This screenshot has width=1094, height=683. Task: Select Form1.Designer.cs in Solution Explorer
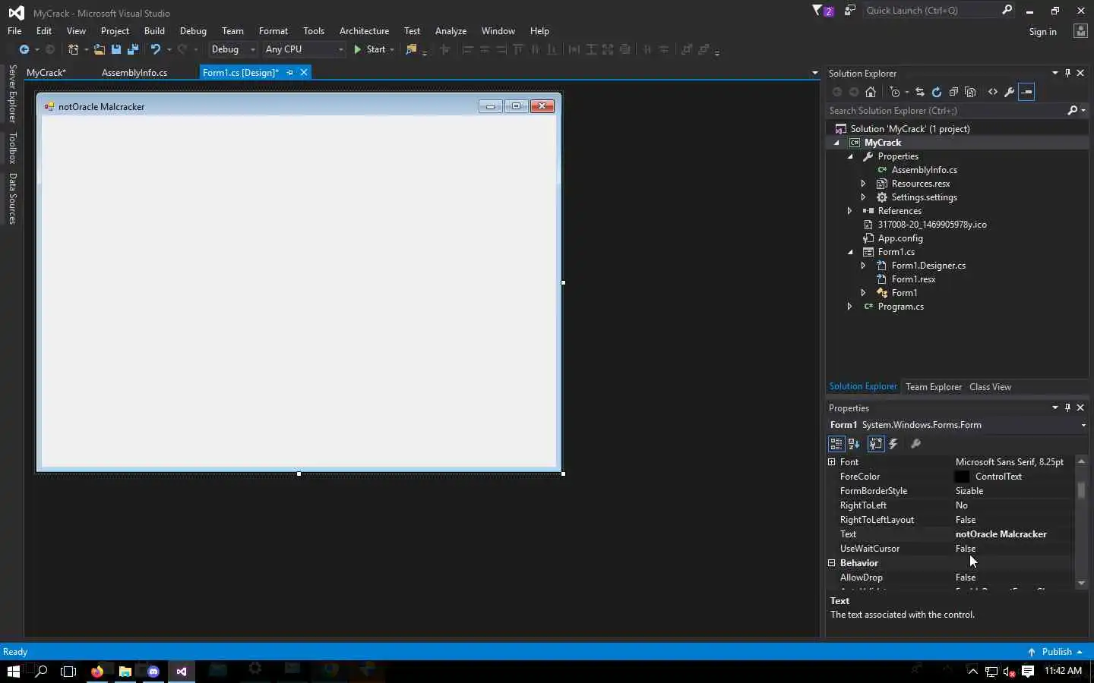[x=928, y=266]
